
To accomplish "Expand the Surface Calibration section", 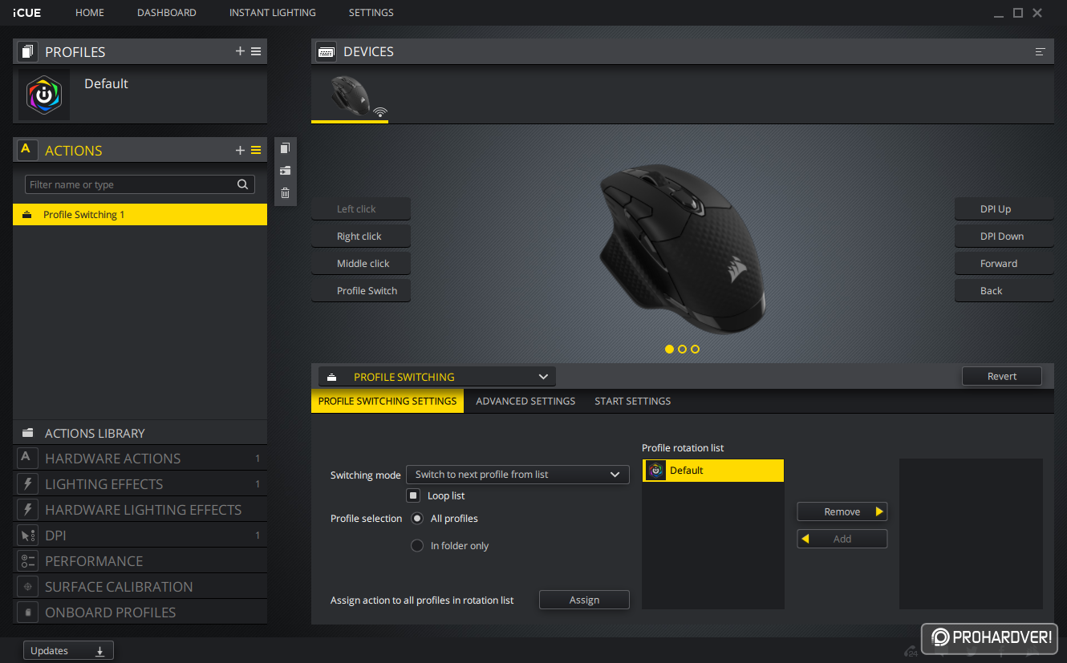I will pos(140,587).
